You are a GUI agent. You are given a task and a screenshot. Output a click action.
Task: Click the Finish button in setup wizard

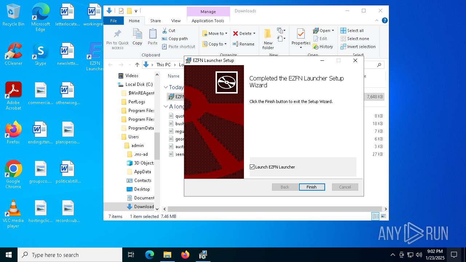point(311,187)
